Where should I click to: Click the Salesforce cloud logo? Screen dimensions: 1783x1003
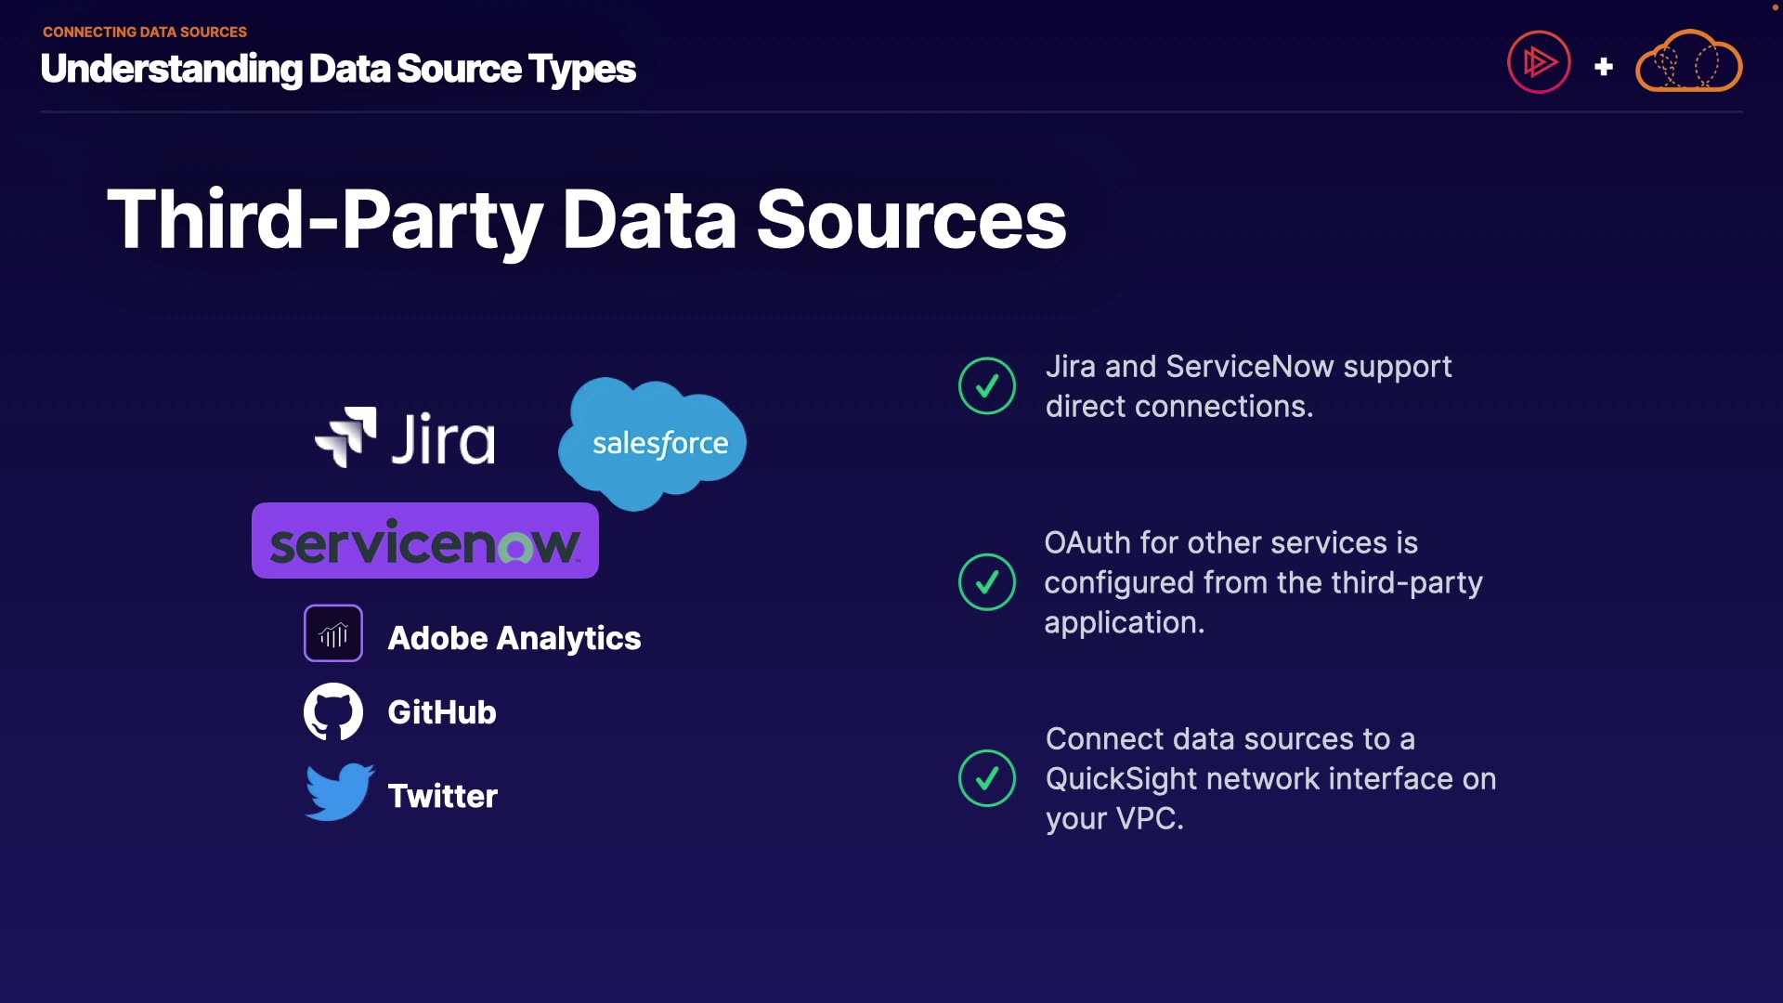[654, 443]
